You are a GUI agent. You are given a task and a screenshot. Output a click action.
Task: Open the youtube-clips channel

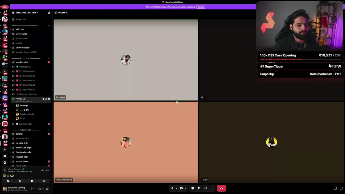(22, 157)
